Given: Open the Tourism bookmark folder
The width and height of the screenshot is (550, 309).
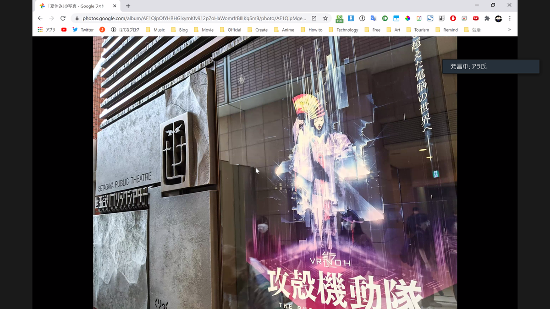Looking at the screenshot, I should coord(418,30).
